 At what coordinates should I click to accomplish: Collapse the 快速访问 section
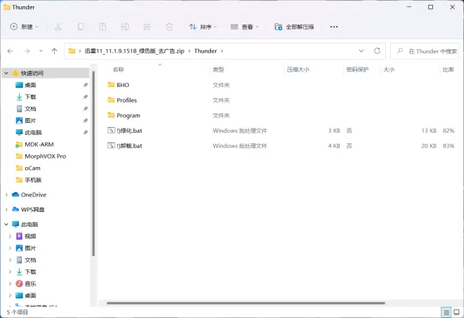coord(7,73)
